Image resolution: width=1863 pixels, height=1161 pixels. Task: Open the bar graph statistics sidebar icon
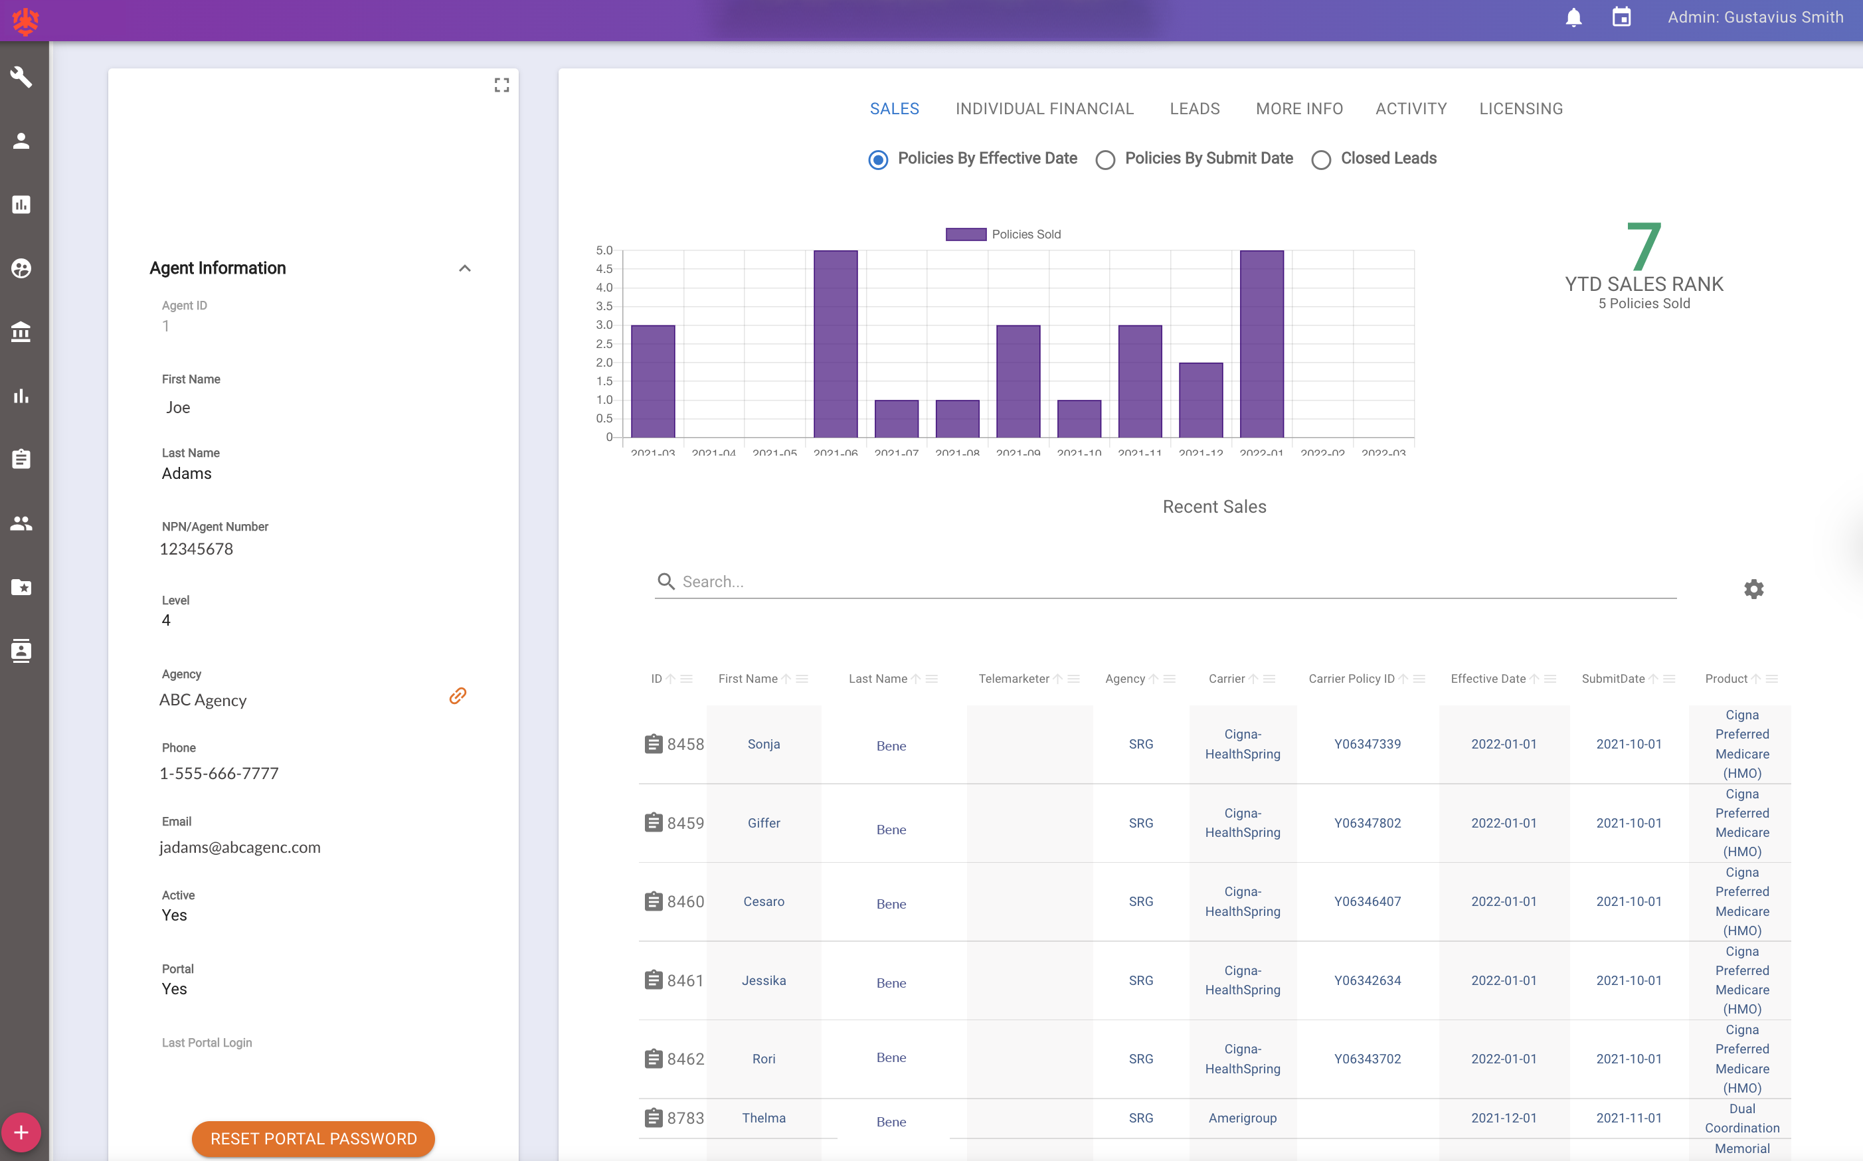pos(21,395)
